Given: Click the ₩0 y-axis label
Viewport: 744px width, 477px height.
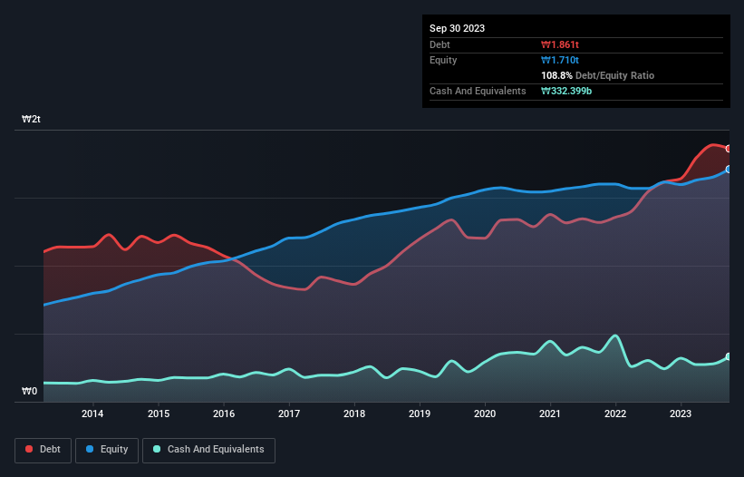Looking at the screenshot, I should pos(29,391).
